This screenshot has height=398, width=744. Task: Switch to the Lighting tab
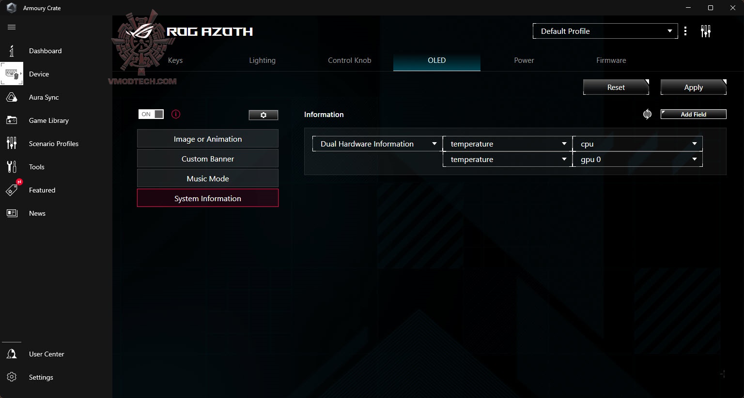[263, 60]
